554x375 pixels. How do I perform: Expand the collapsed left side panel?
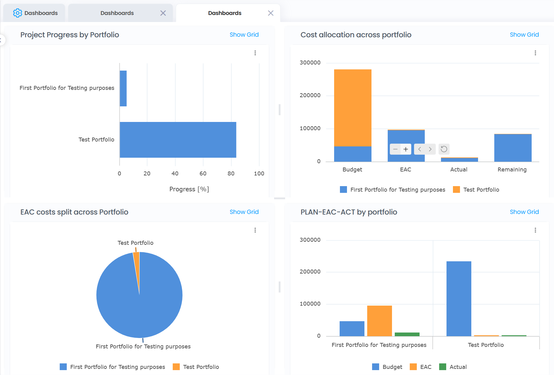click(x=2, y=40)
